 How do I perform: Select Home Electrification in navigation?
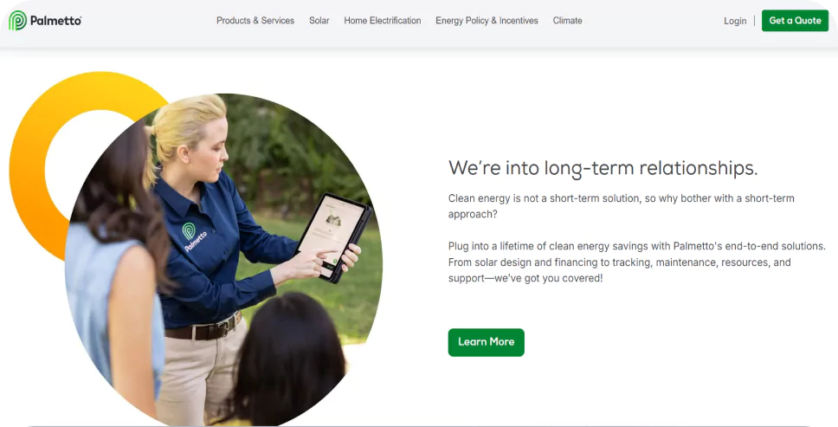tap(382, 21)
